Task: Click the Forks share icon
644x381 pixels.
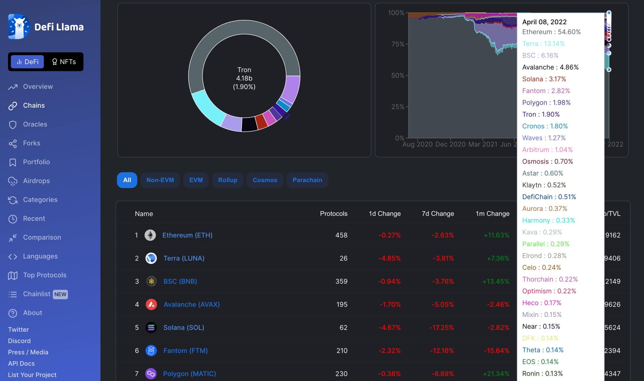Action: tap(13, 144)
